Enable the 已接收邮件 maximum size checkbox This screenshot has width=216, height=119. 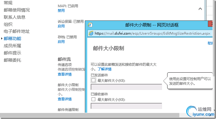[93, 99]
